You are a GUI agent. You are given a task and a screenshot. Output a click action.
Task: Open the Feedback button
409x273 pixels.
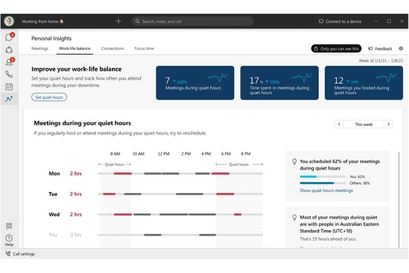tap(380, 49)
